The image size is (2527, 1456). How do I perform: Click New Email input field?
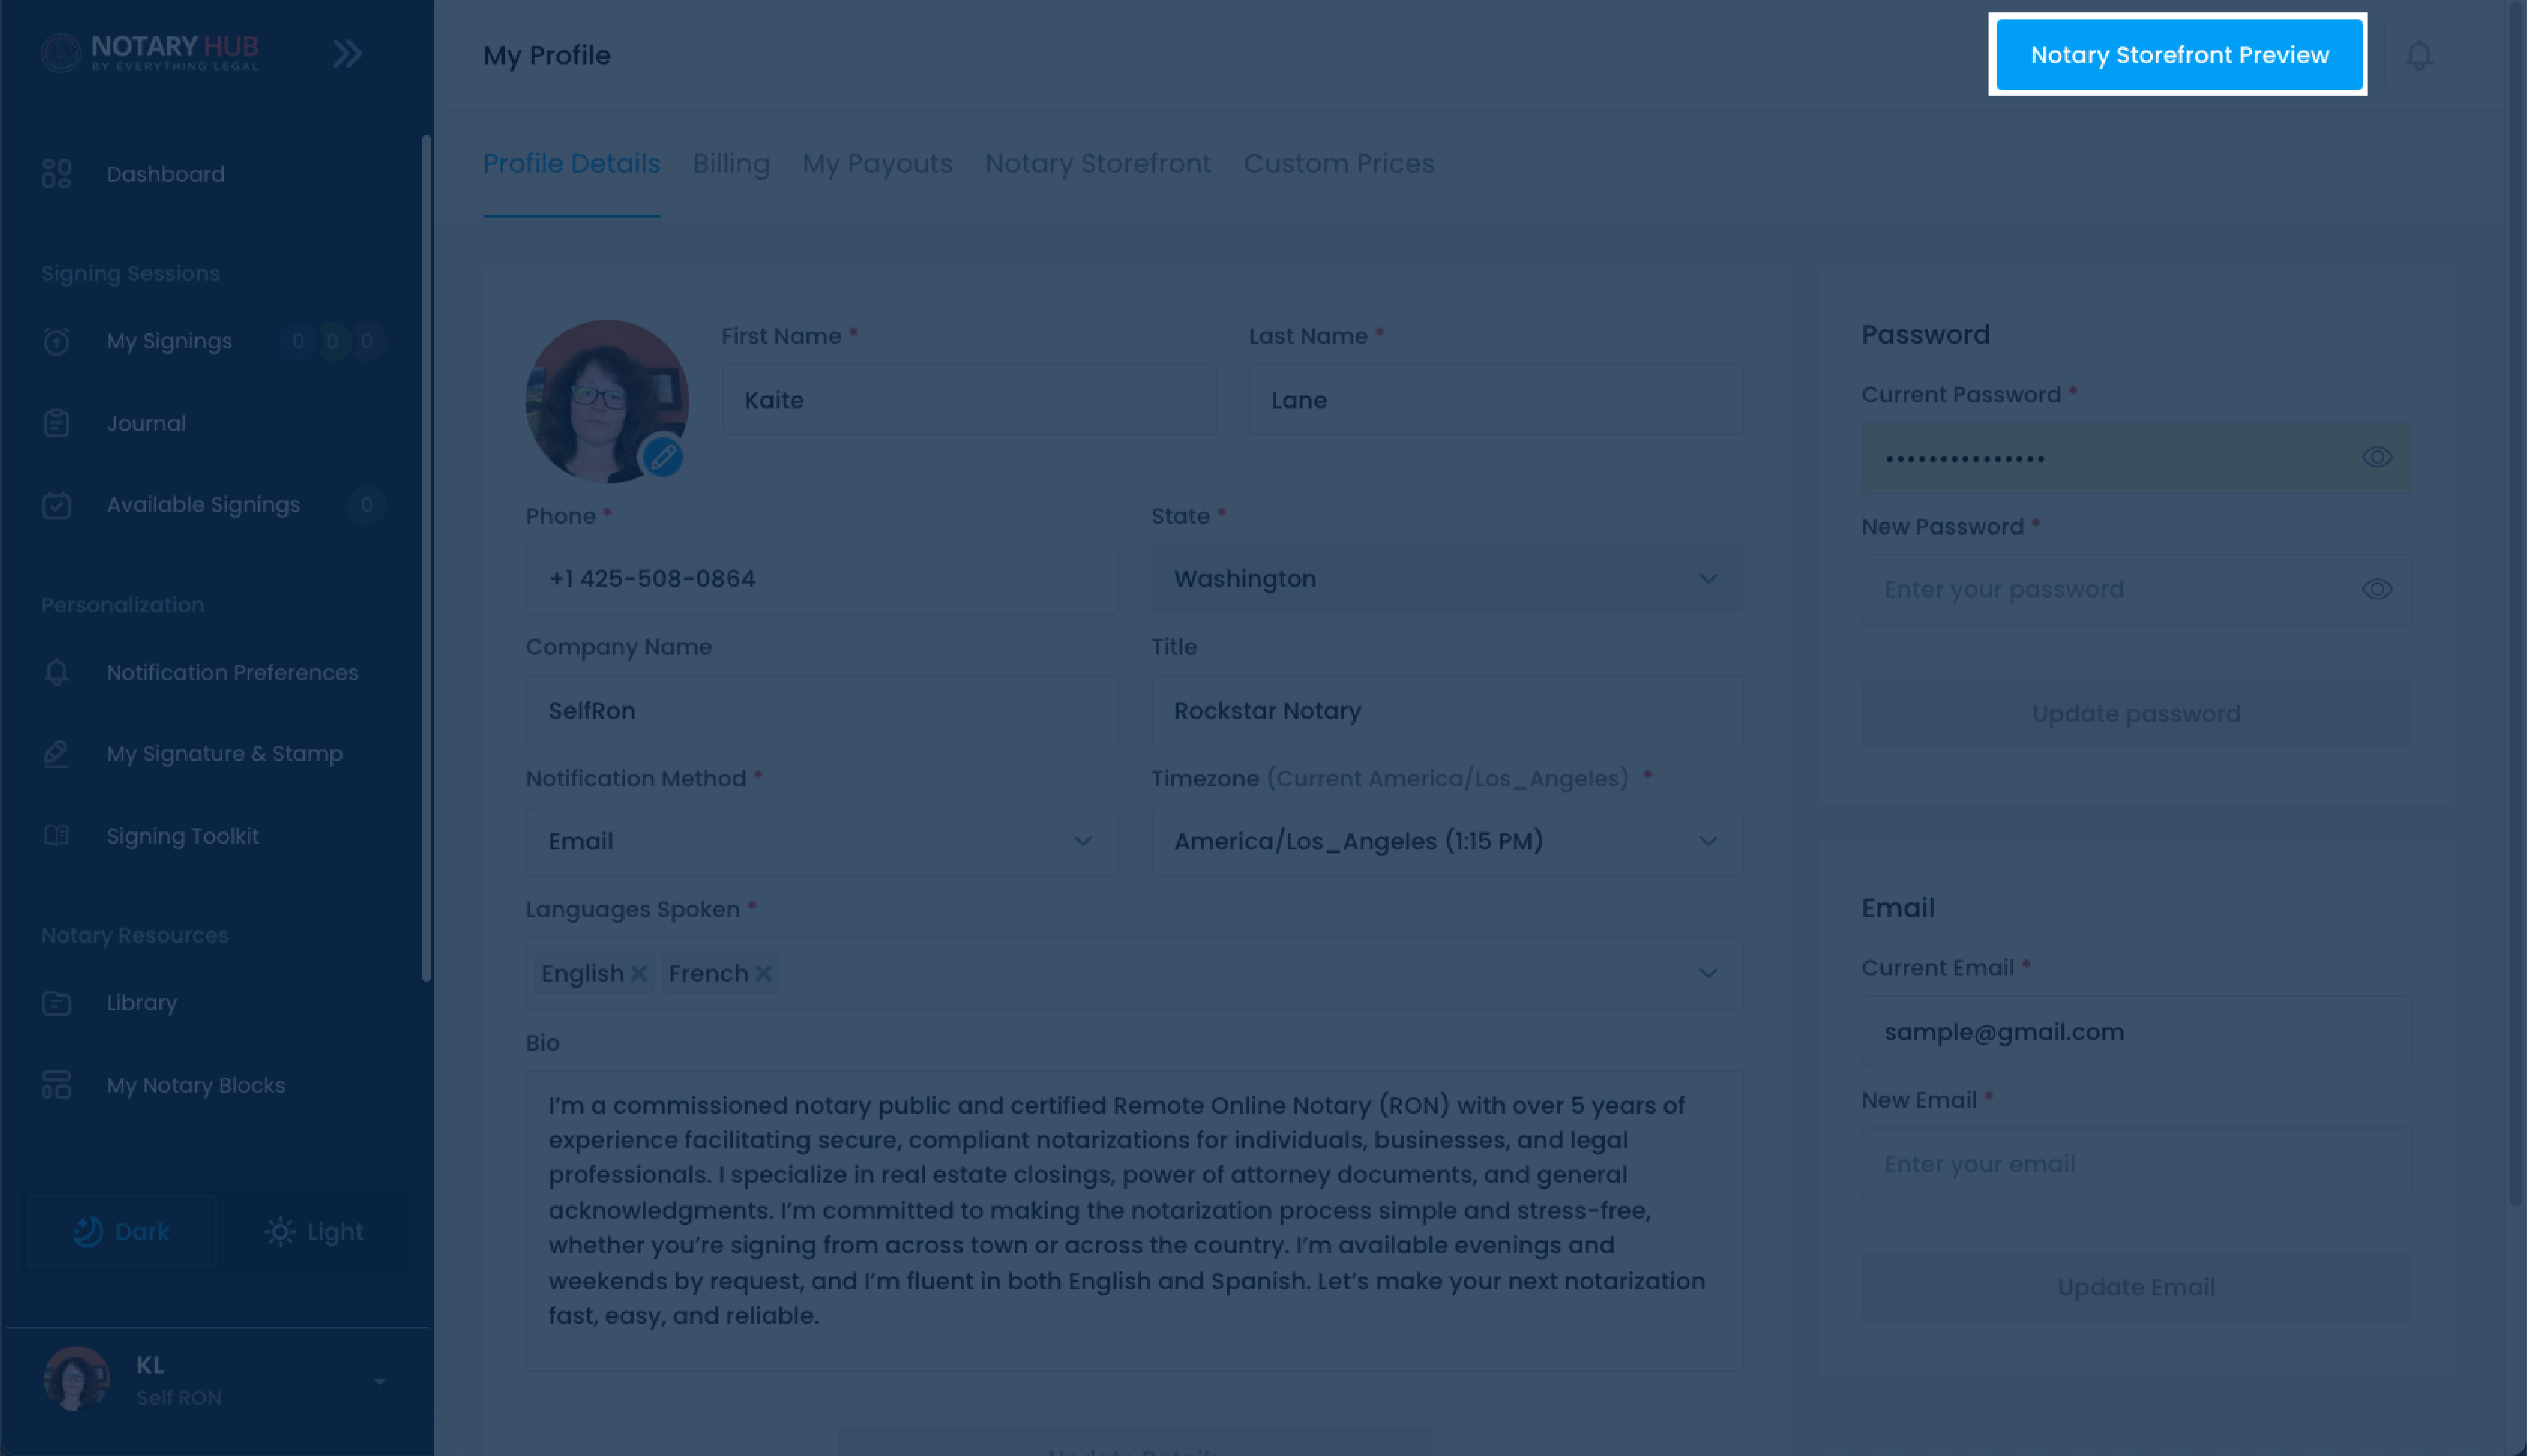[x=2136, y=1164]
